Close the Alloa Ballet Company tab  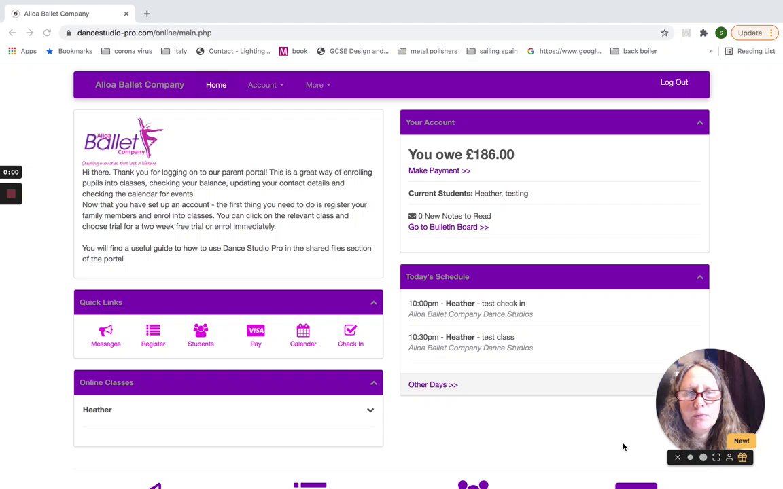click(x=126, y=14)
